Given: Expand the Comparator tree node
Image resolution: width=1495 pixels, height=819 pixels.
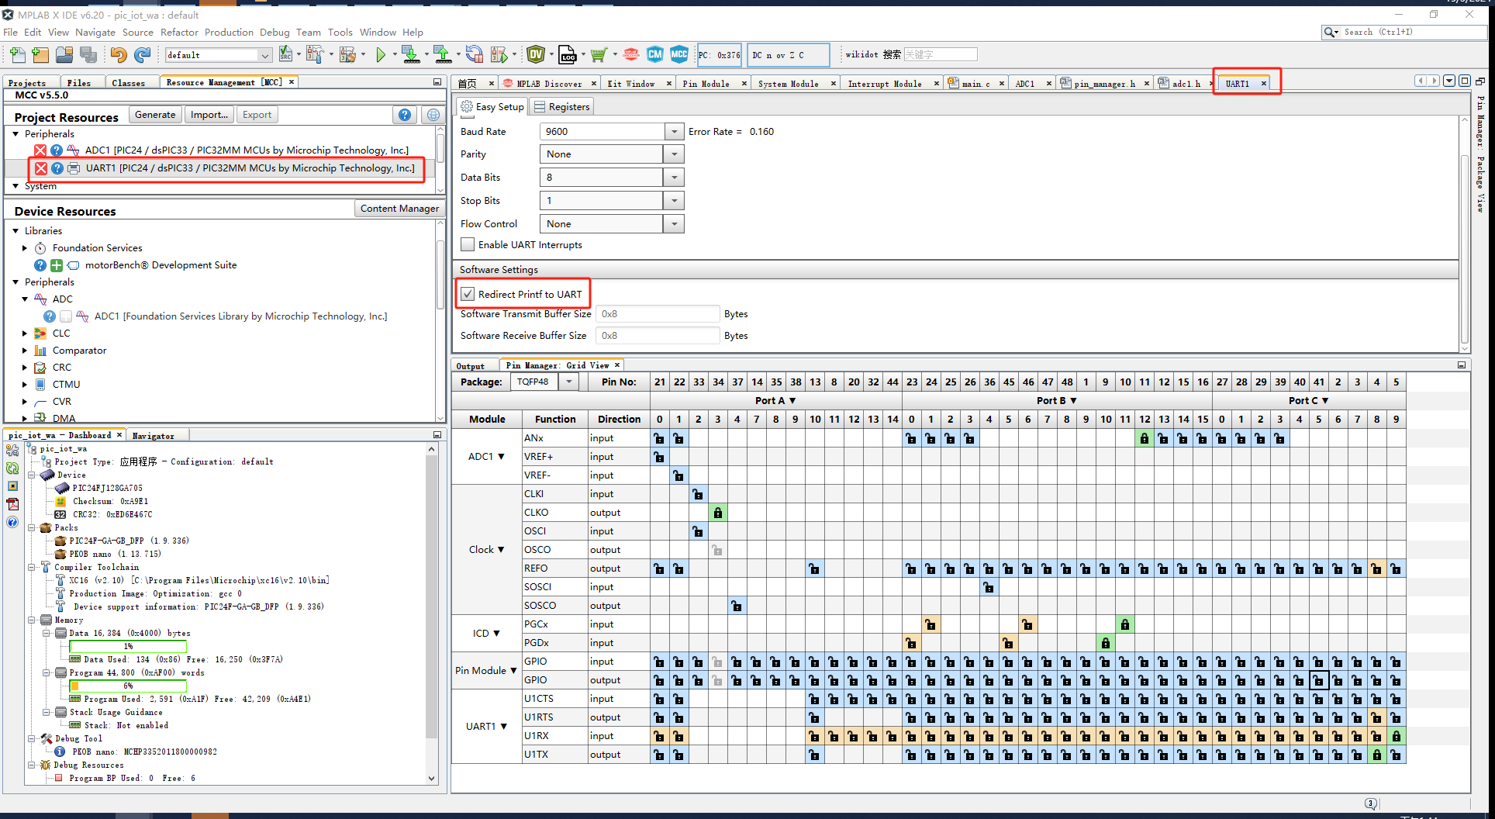Looking at the screenshot, I should point(25,351).
